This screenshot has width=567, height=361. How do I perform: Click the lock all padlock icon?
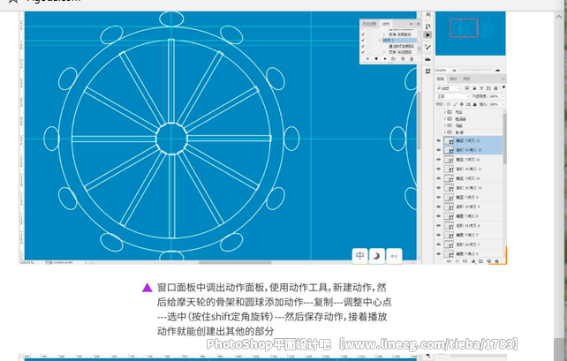pyautogui.click(x=475, y=104)
